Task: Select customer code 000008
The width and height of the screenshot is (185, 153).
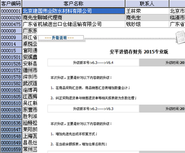Action: click(x=11, y=31)
